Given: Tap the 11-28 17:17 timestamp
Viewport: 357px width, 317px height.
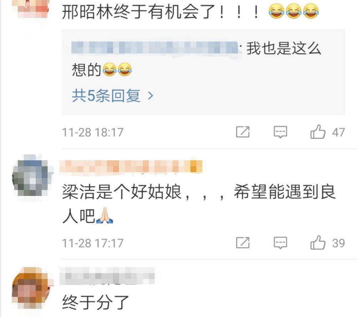Looking at the screenshot, I should (93, 243).
